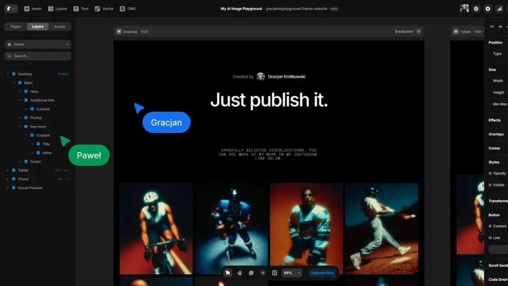The height and width of the screenshot is (286, 508).
Task: Switch to the Layers tab
Action: pyautogui.click(x=38, y=26)
